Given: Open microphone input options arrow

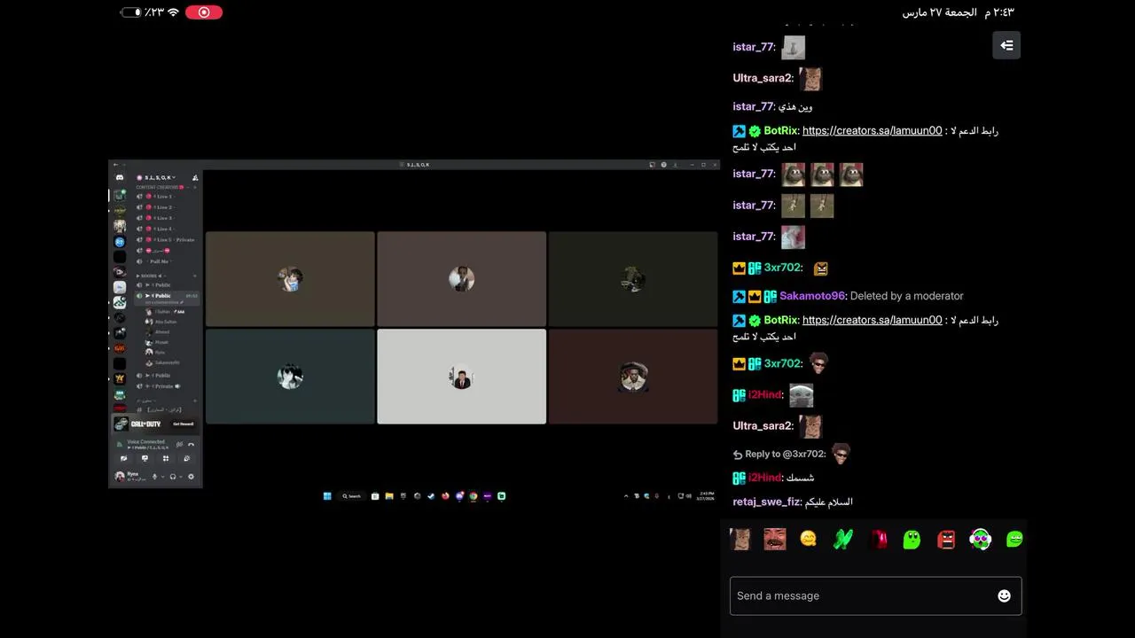Looking at the screenshot, I should pyautogui.click(x=162, y=476).
